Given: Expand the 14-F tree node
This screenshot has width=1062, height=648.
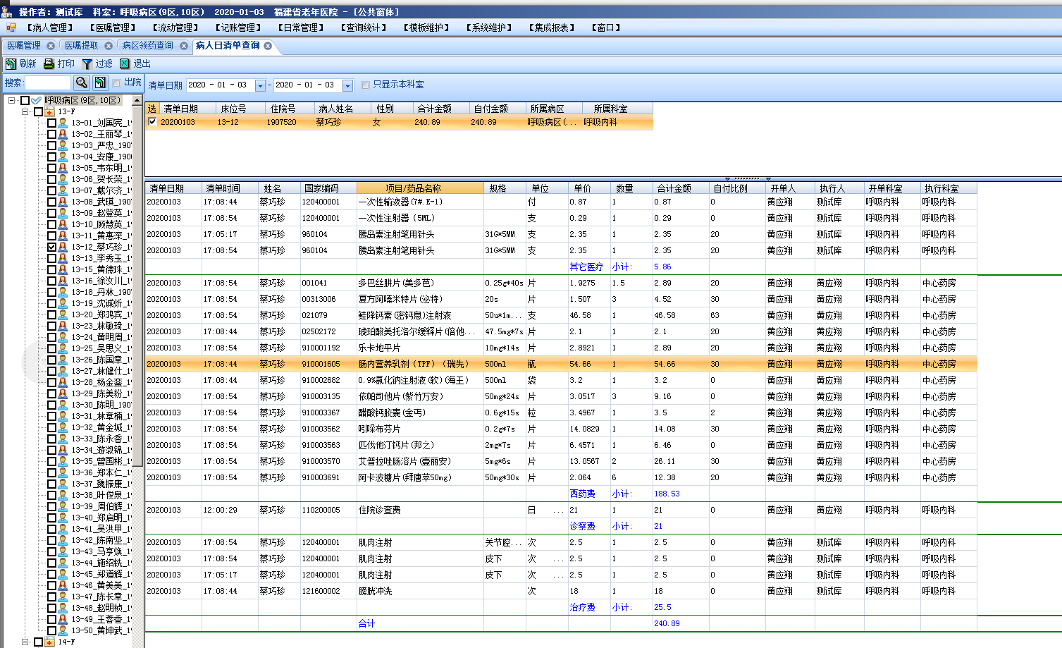Looking at the screenshot, I should click(25, 642).
